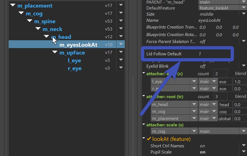Collapse the m_placement tree node
The height and width of the screenshot is (156, 247).
13,5
